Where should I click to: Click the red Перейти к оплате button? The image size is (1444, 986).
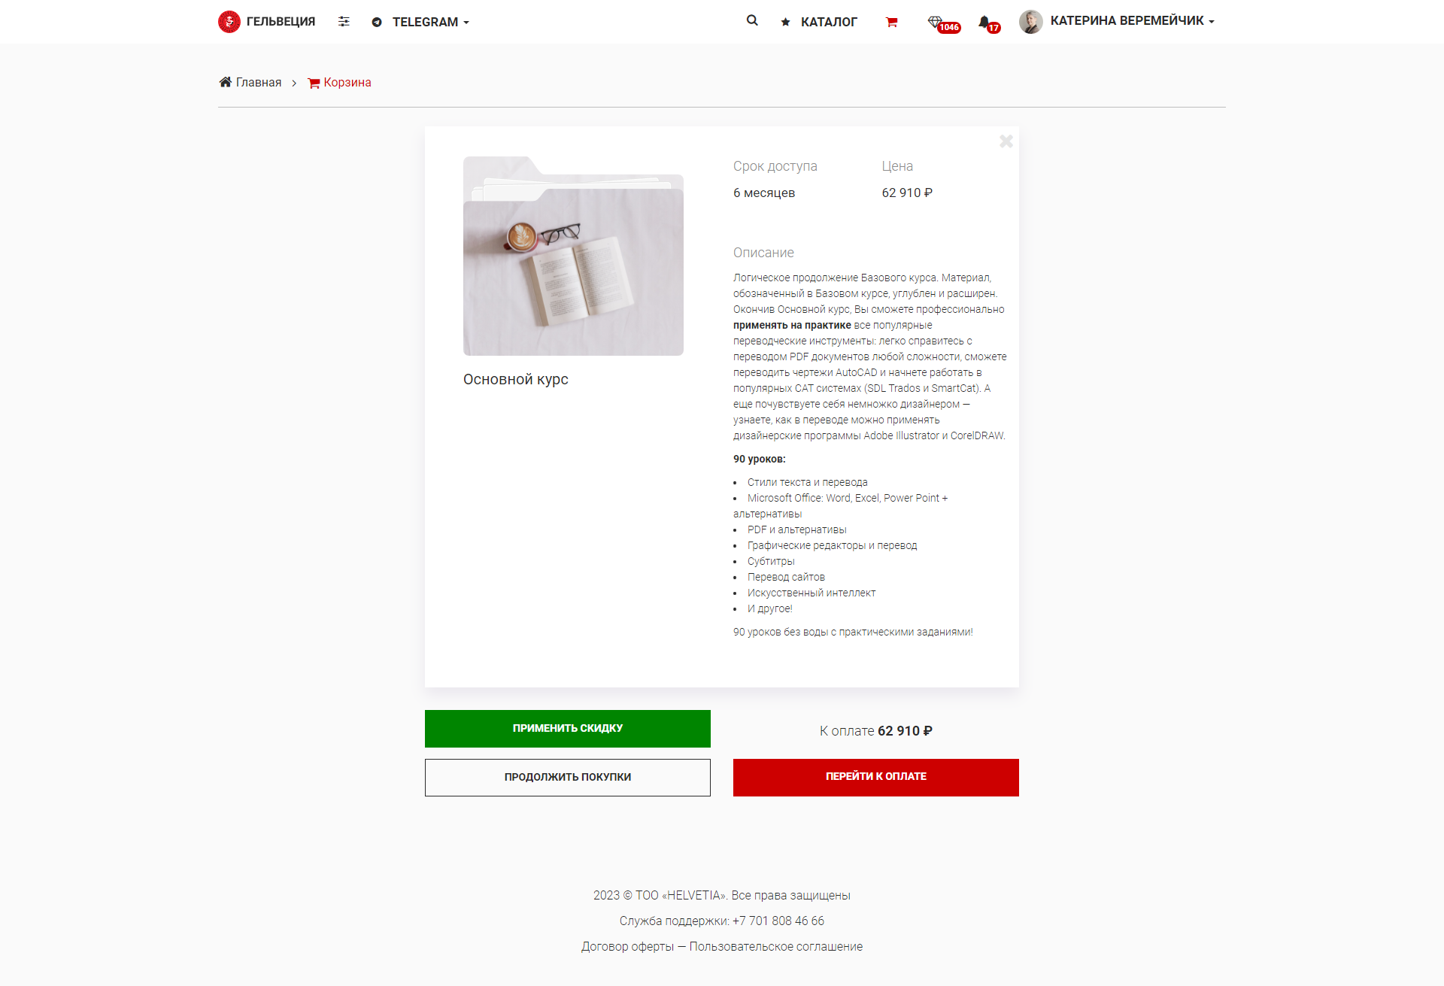click(876, 777)
